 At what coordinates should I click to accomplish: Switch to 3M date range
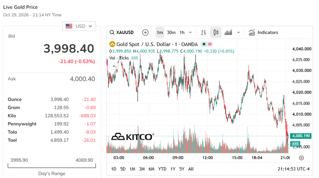142,169
